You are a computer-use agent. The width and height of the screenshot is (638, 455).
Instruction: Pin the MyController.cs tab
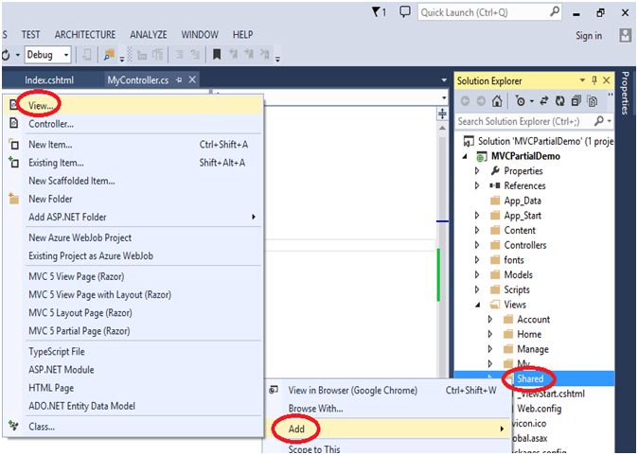(179, 80)
